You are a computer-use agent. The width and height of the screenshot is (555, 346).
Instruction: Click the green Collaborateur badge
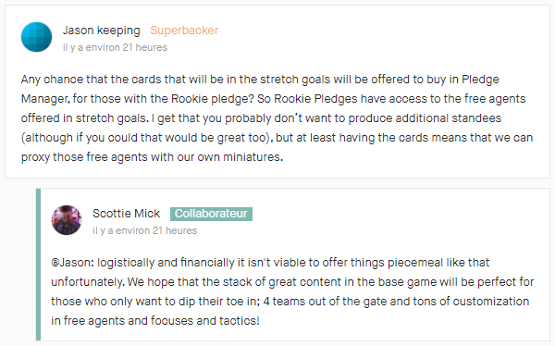click(211, 214)
